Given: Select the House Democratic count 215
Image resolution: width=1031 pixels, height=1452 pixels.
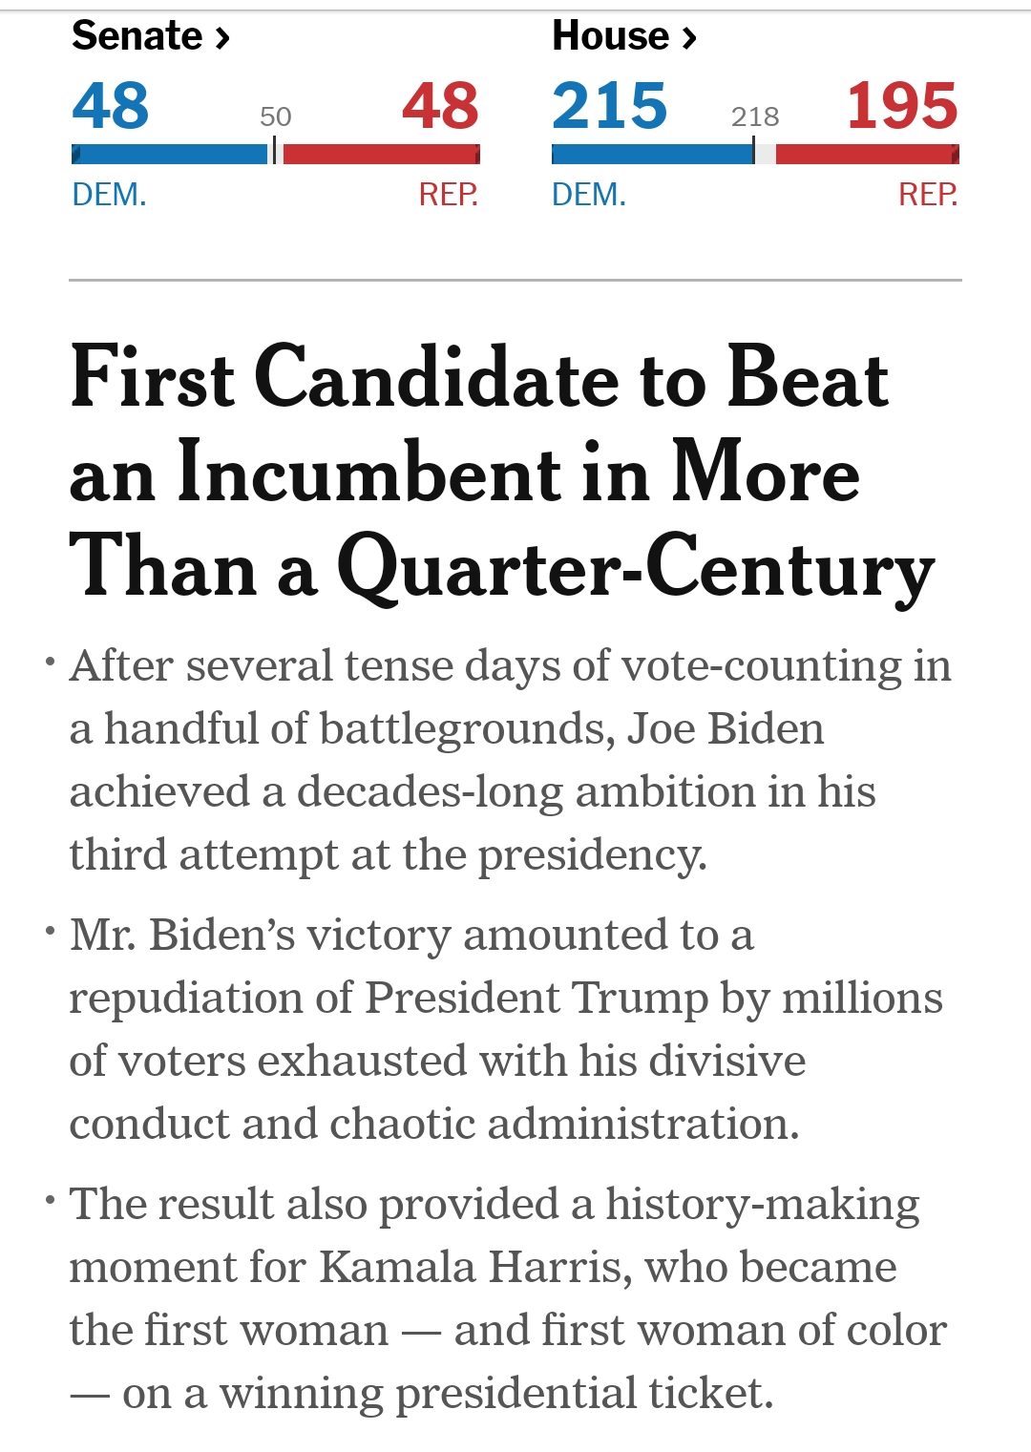Looking at the screenshot, I should pyautogui.click(x=610, y=105).
